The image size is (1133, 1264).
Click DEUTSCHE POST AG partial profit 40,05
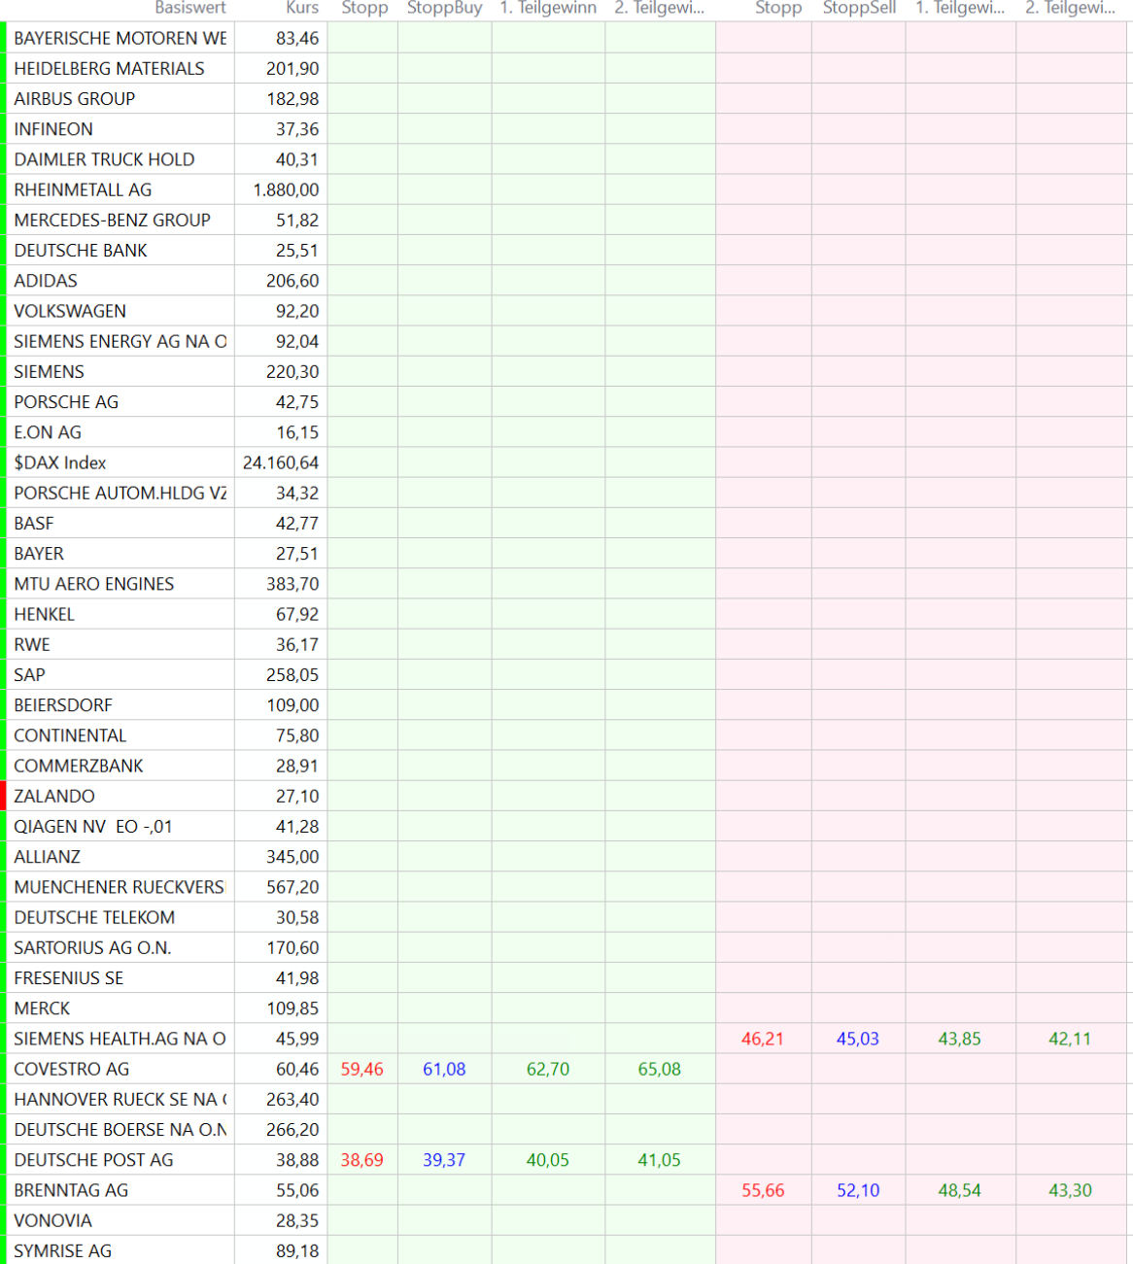point(548,1160)
